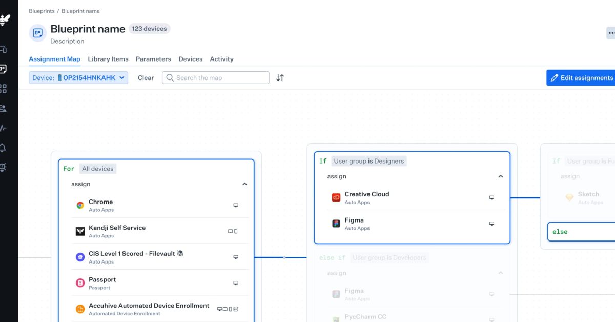Click the faded Sketch row name
Viewport: 615px width, 322px height.
pos(588,194)
